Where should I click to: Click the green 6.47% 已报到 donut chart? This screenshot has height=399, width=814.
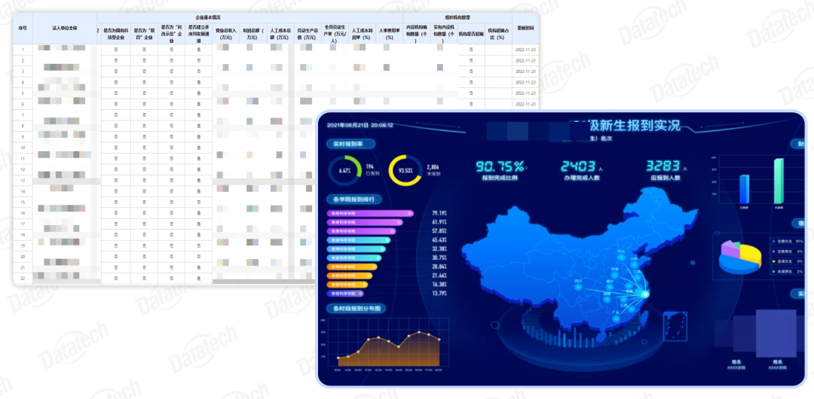click(x=344, y=170)
